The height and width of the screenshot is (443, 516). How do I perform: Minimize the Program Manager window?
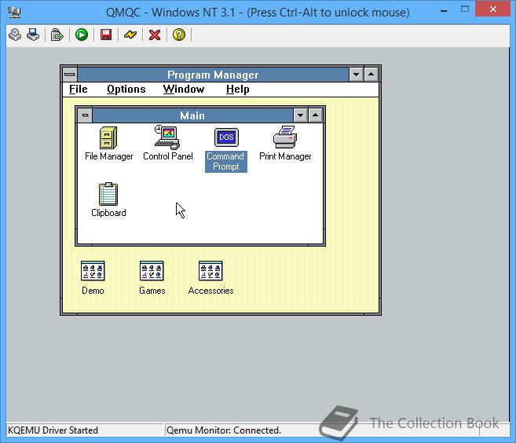coord(356,75)
